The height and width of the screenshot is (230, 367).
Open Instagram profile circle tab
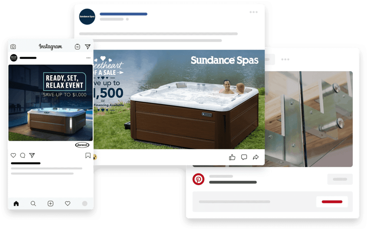[x=85, y=204]
